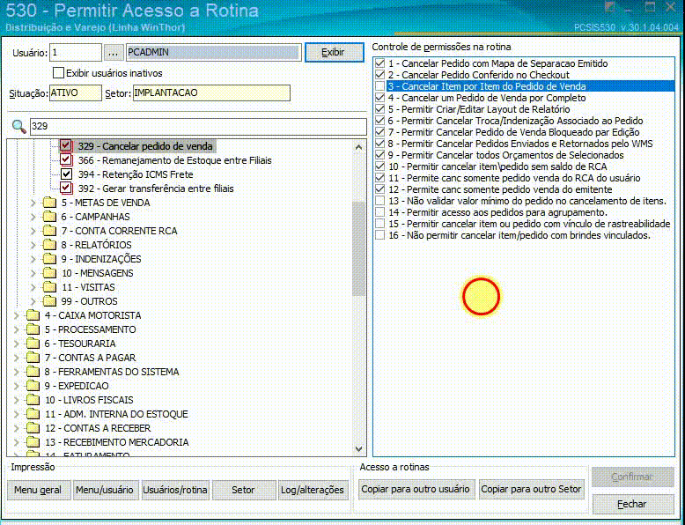This screenshot has height=525, width=685.
Task: Click folder icon of 8 - FERRAMENTAS DO SISTEMA
Action: (33, 372)
